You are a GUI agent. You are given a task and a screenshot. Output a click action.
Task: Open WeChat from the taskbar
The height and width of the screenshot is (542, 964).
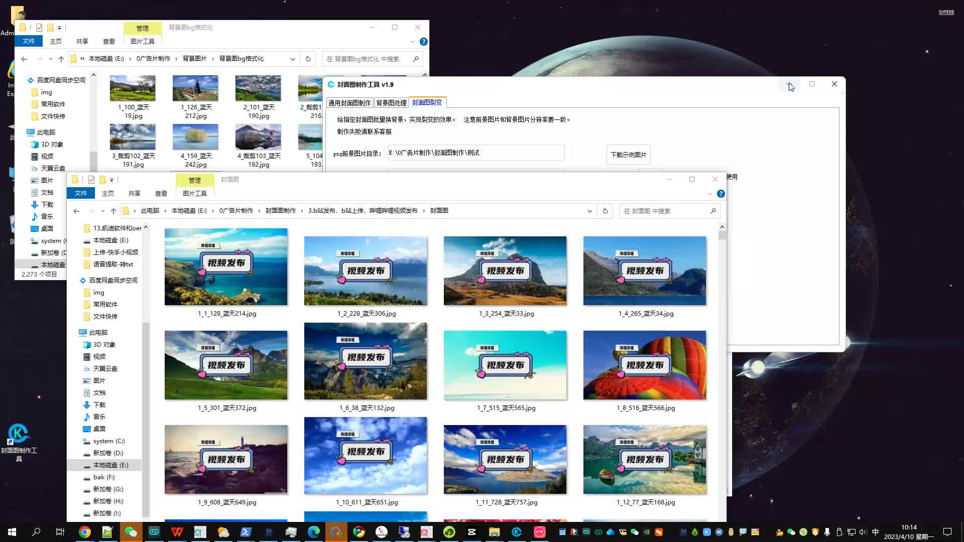(131, 532)
